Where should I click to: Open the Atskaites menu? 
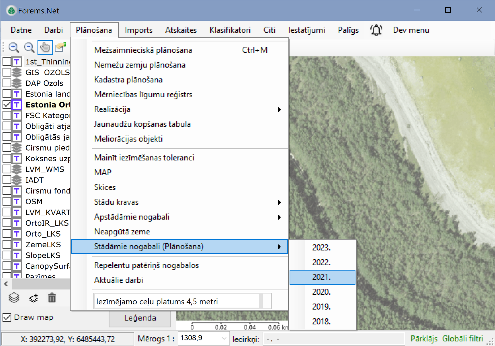(181, 30)
